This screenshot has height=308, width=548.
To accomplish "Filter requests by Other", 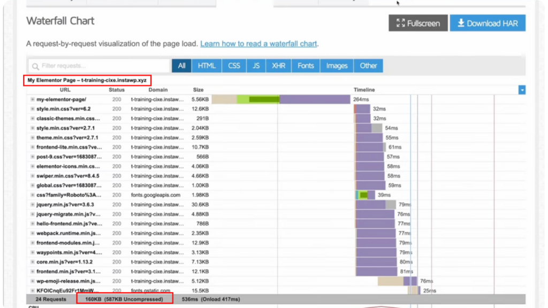I will (368, 66).
